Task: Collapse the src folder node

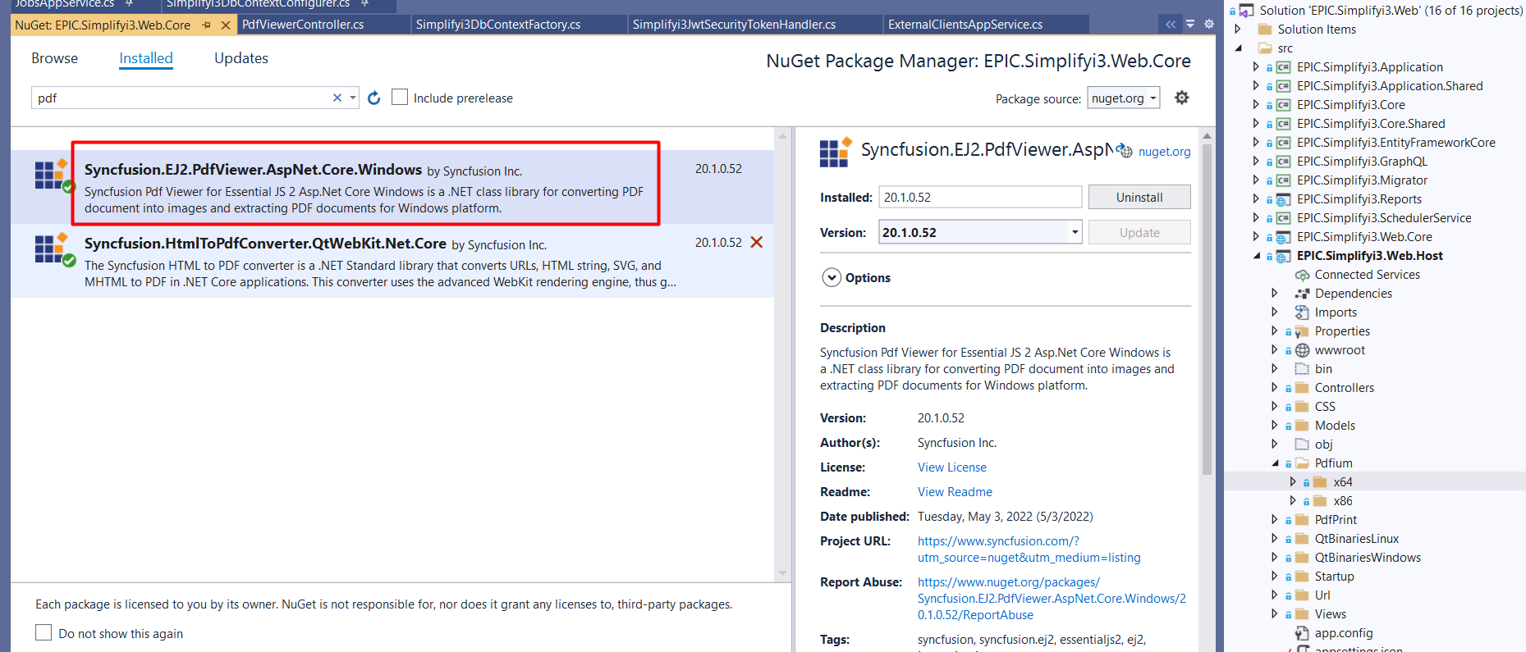Action: (1238, 48)
